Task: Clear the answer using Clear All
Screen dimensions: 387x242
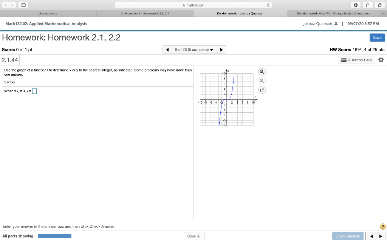Action: tap(194, 236)
